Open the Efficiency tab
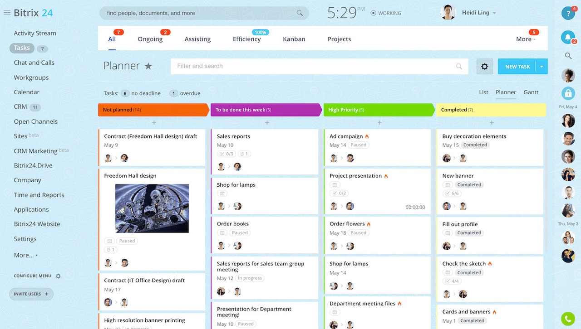Image resolution: width=581 pixels, height=329 pixels. click(247, 39)
